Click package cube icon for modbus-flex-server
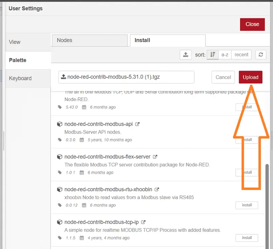Image resolution: width=273 pixels, height=249 pixels. click(59, 157)
